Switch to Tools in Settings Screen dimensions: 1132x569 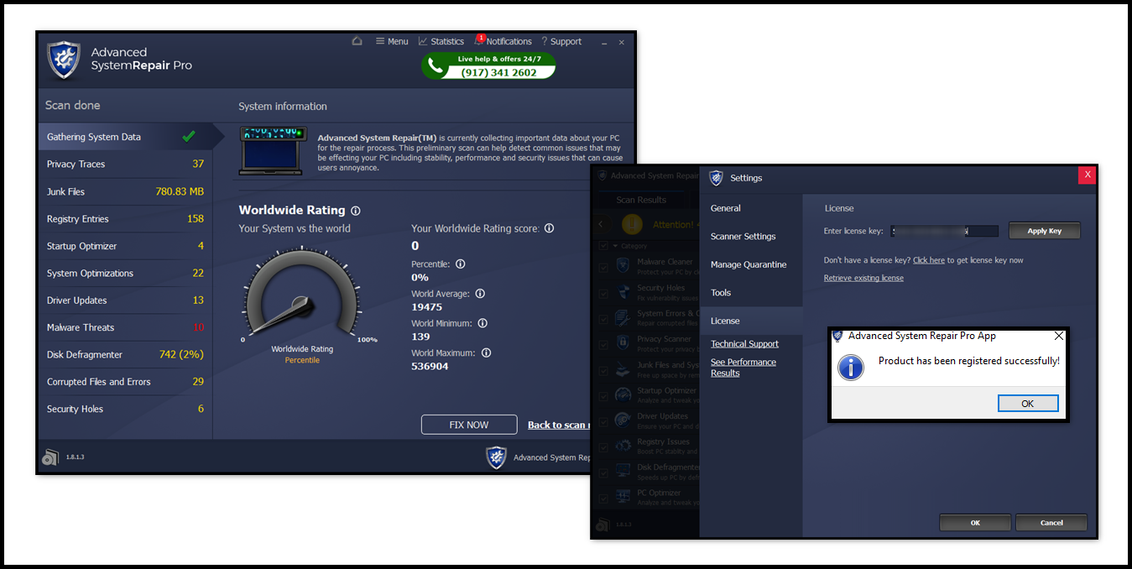751,293
